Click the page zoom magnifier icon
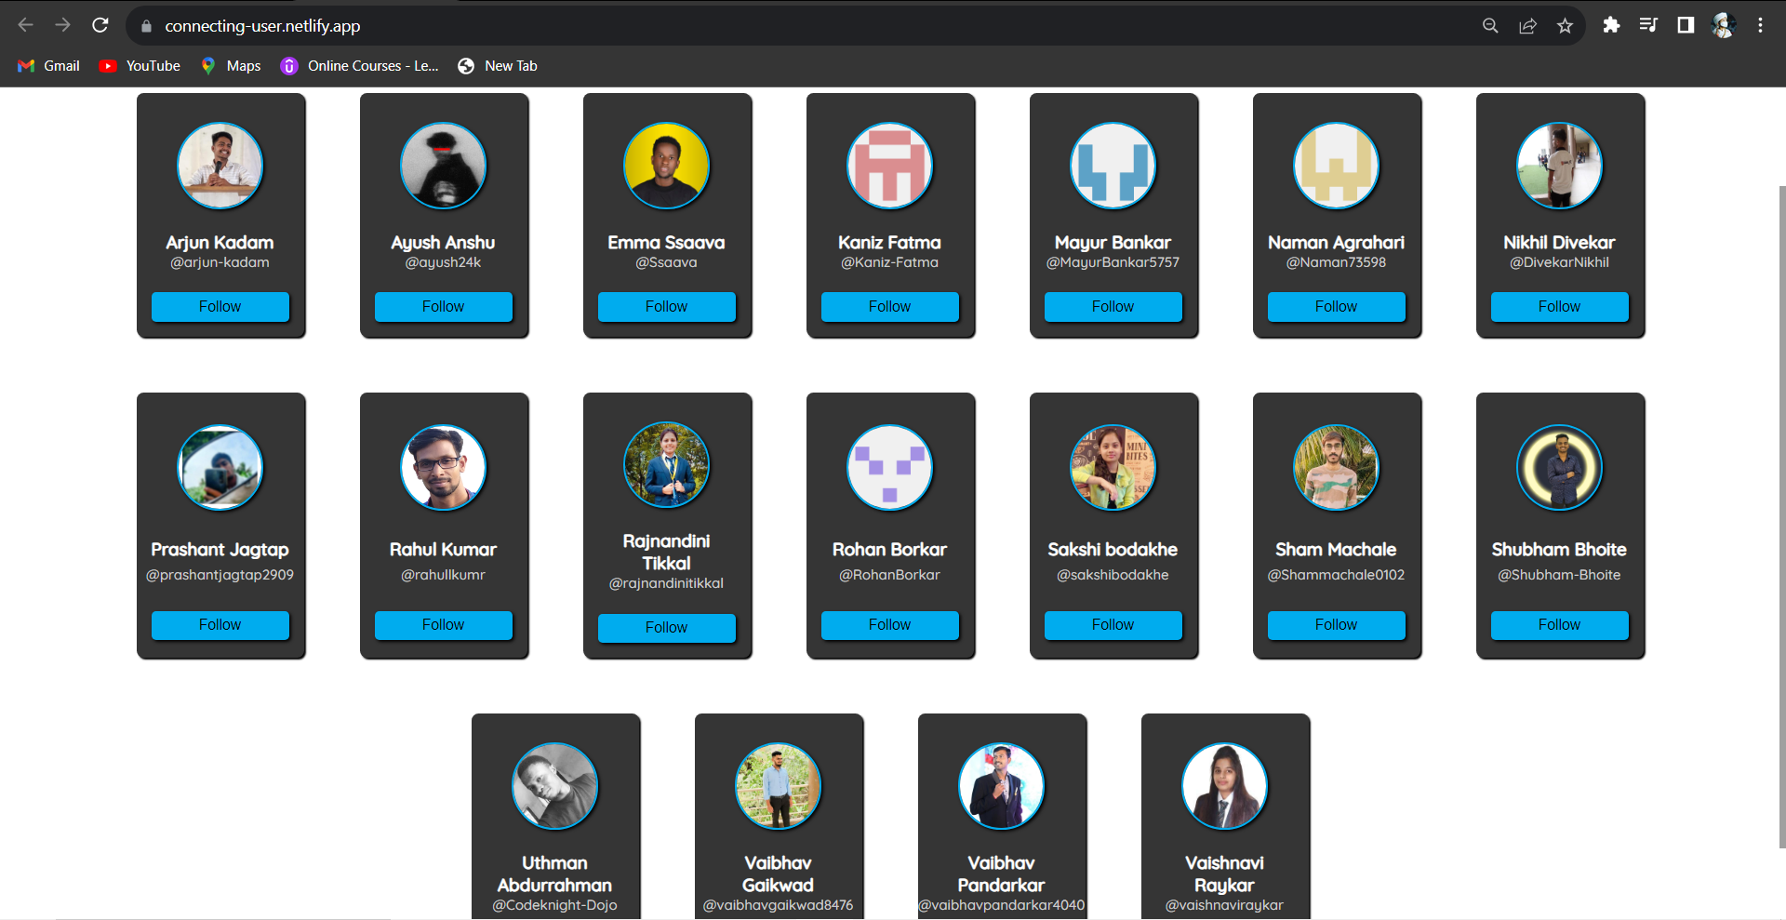 point(1490,25)
